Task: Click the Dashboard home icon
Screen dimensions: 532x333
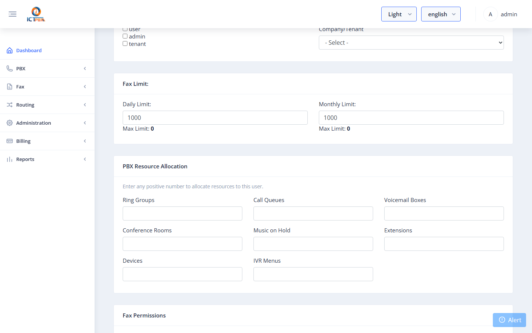Action: tap(10, 50)
